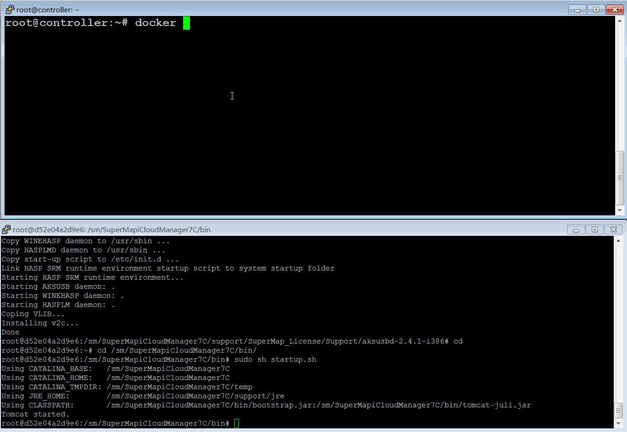Click the 'Using CATALINA_TMPDIR:' line

point(127,387)
